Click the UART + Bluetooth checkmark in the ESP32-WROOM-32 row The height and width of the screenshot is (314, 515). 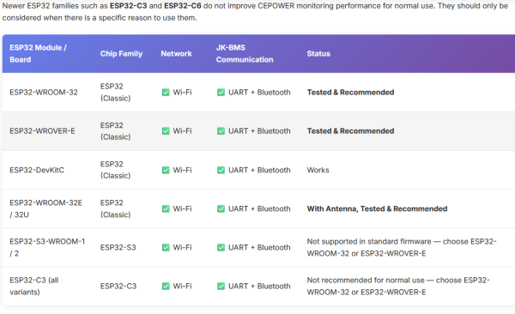(221, 93)
